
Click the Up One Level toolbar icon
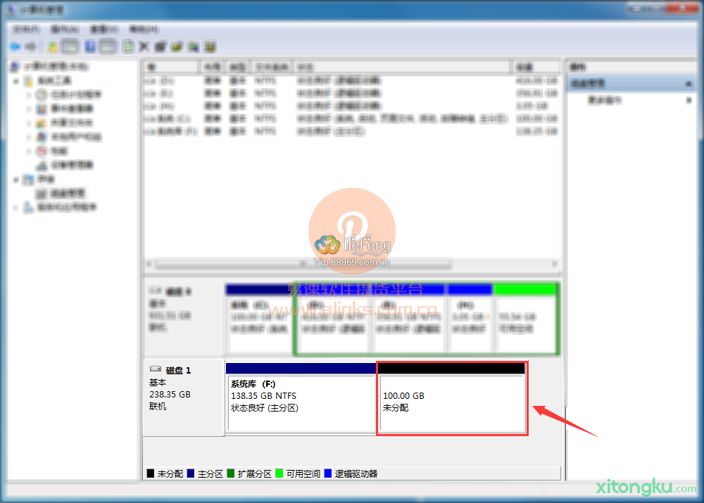pyautogui.click(x=53, y=46)
